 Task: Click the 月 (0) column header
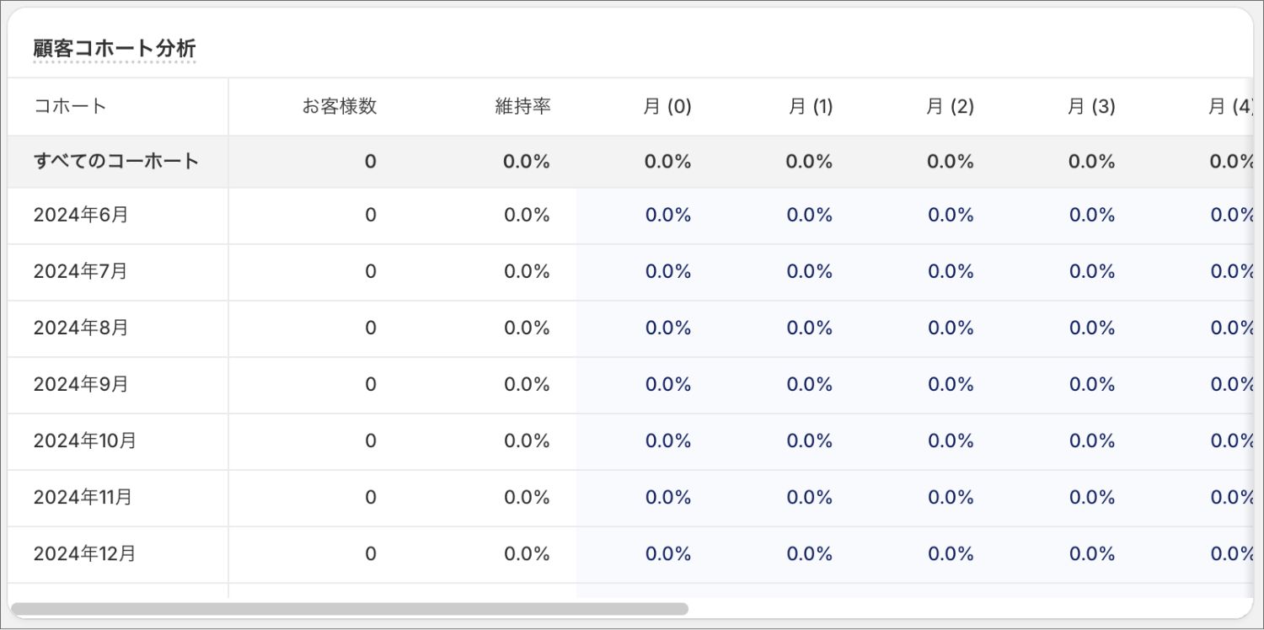(x=667, y=106)
